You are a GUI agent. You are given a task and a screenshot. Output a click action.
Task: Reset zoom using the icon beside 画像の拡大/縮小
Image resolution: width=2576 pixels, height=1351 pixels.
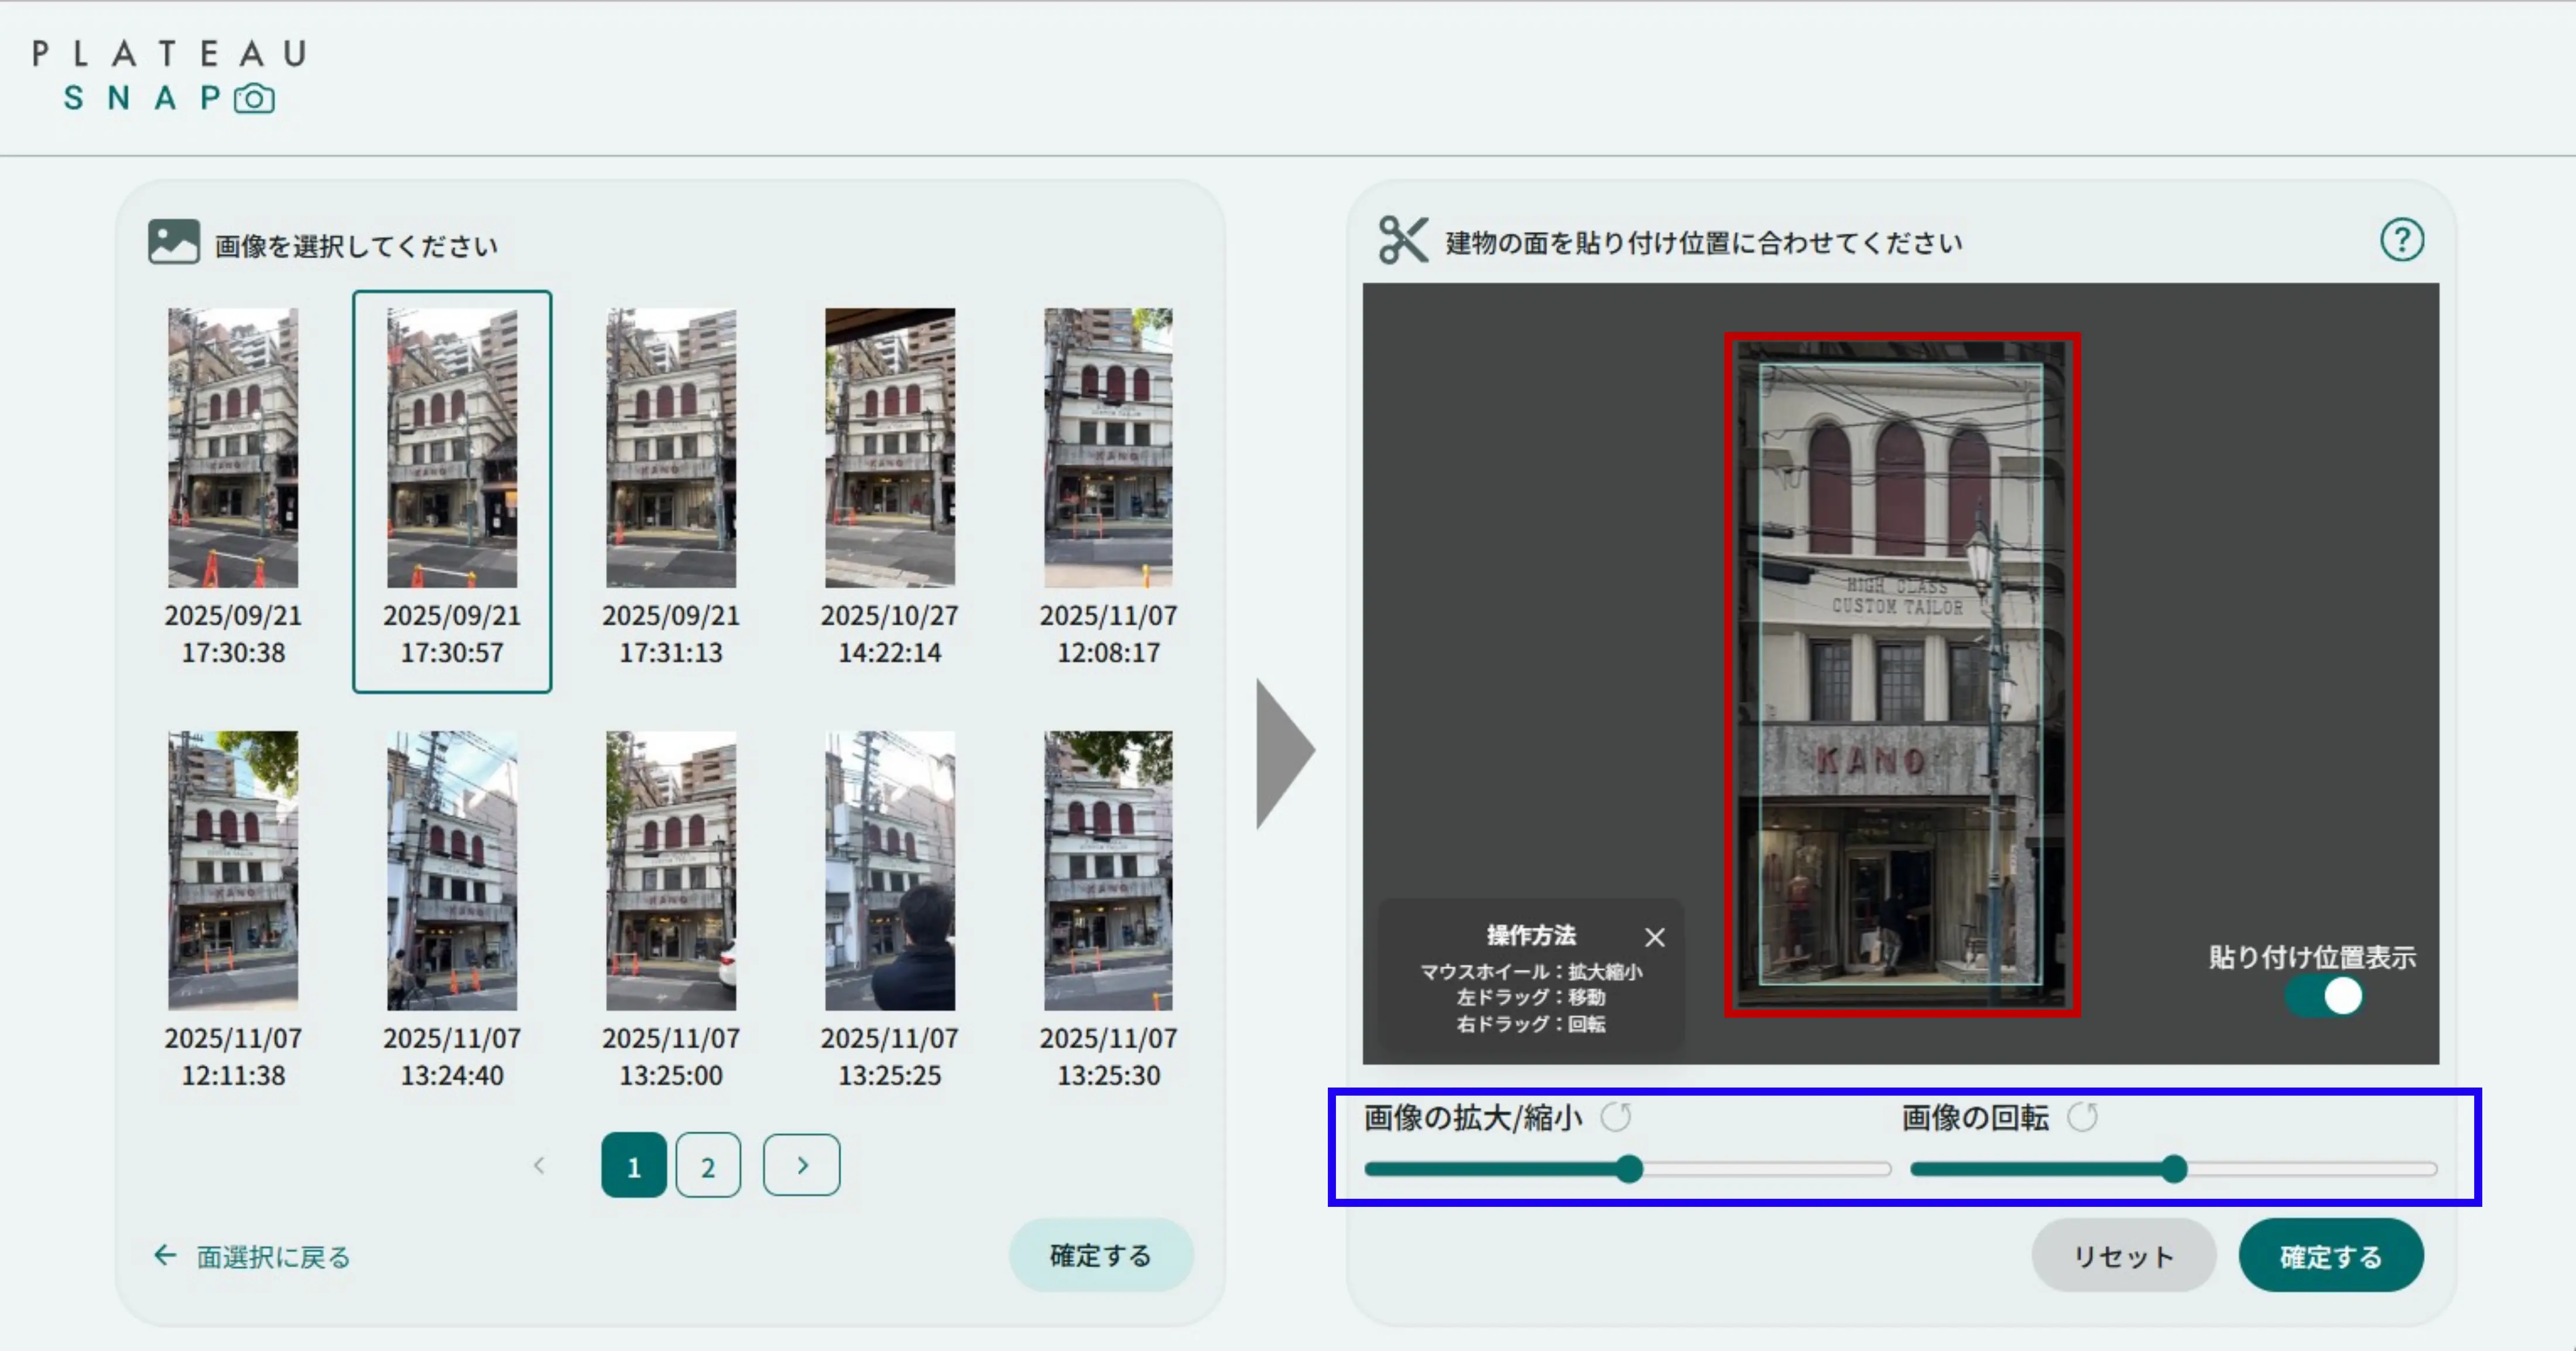pos(1617,1118)
